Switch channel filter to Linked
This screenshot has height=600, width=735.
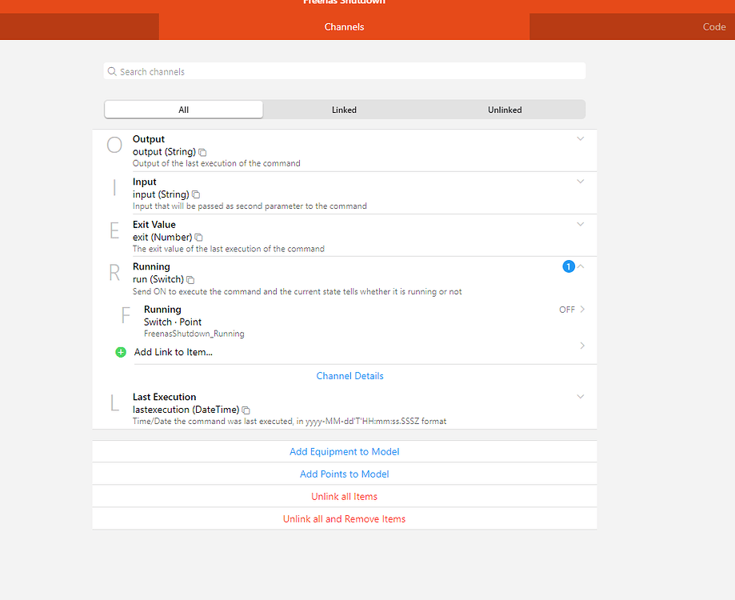pyautogui.click(x=344, y=109)
